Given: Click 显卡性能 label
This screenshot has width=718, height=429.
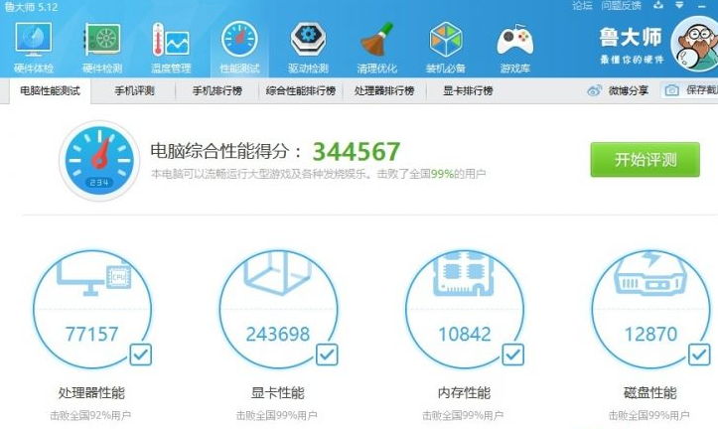Looking at the screenshot, I should click(x=277, y=392).
